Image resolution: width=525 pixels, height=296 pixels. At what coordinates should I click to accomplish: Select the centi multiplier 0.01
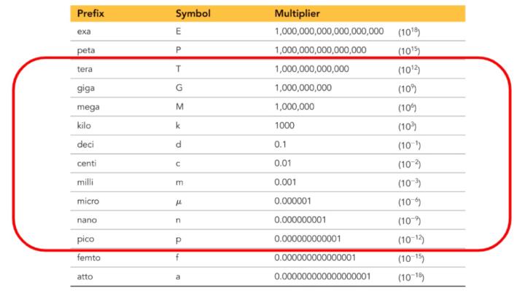click(x=283, y=163)
